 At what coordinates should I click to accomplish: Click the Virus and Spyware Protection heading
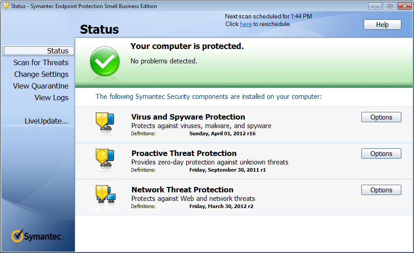point(188,117)
